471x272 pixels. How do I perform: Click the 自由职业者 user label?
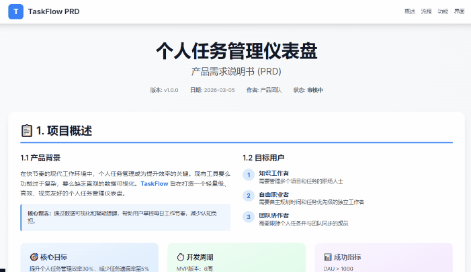point(273,194)
